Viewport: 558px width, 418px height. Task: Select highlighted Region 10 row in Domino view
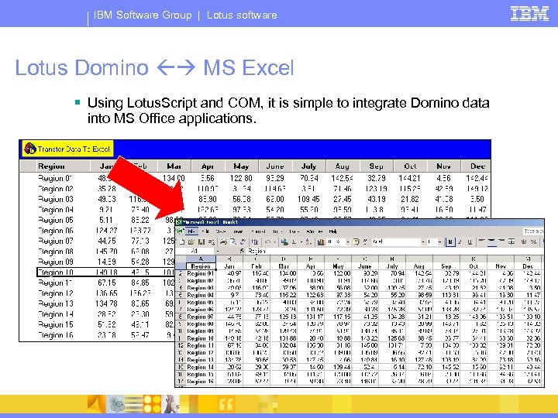[107, 272]
